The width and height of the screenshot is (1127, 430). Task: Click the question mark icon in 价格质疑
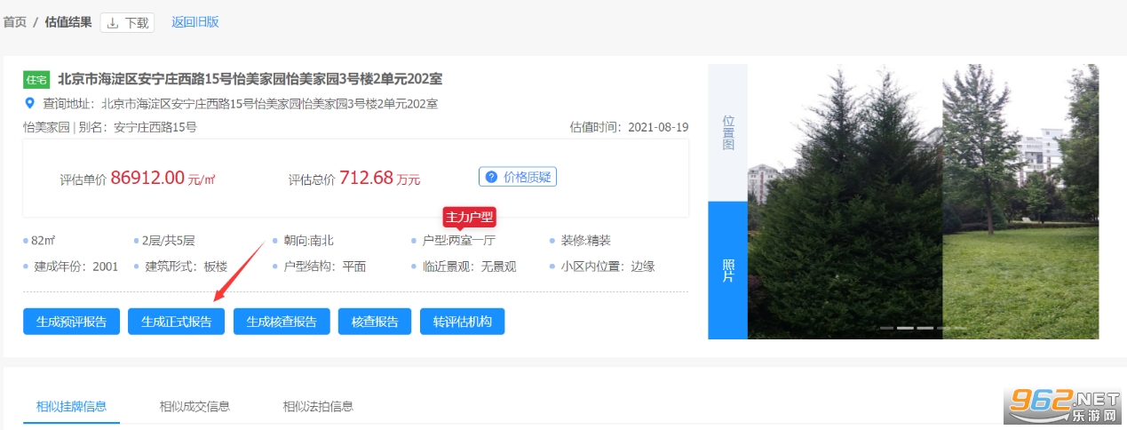pos(490,177)
